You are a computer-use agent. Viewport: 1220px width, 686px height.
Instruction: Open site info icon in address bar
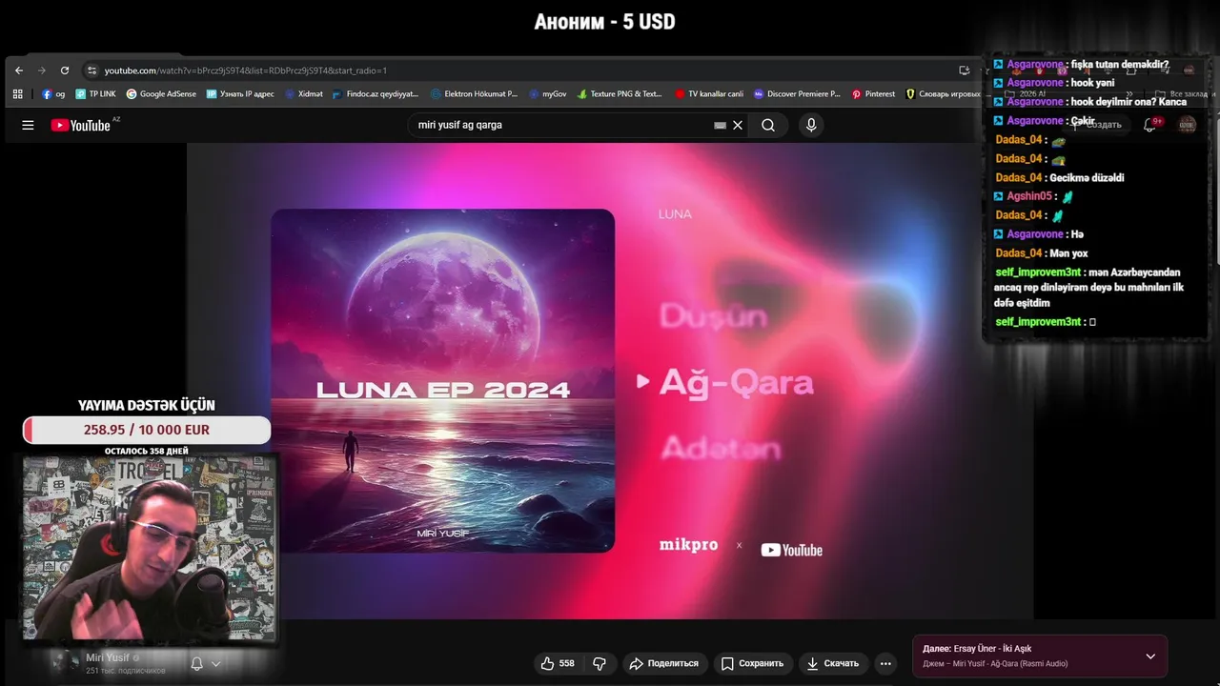(91, 71)
